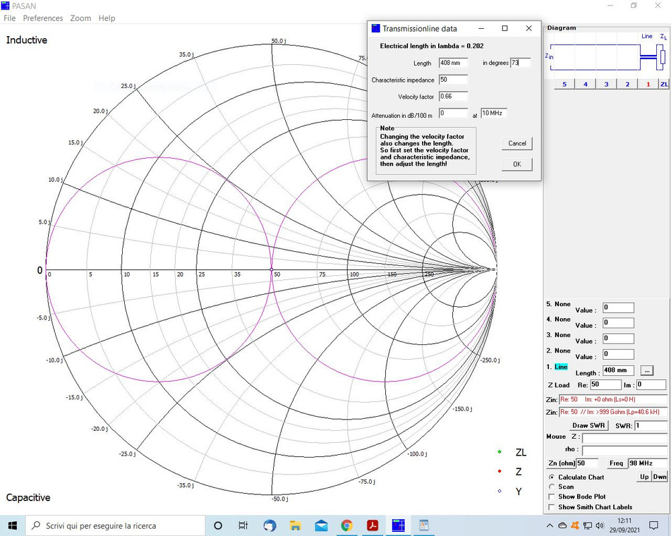Image resolution: width=671 pixels, height=536 pixels.
Task: Show hidden system tray icons
Action: tap(550, 526)
